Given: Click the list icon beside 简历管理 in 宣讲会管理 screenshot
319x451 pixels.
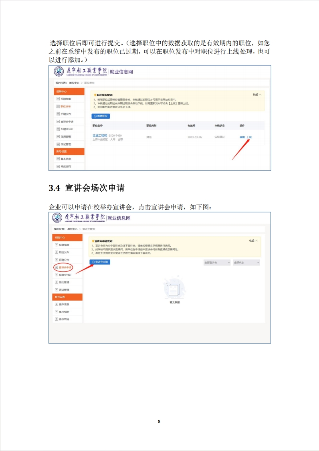Looking at the screenshot, I should (x=57, y=282).
